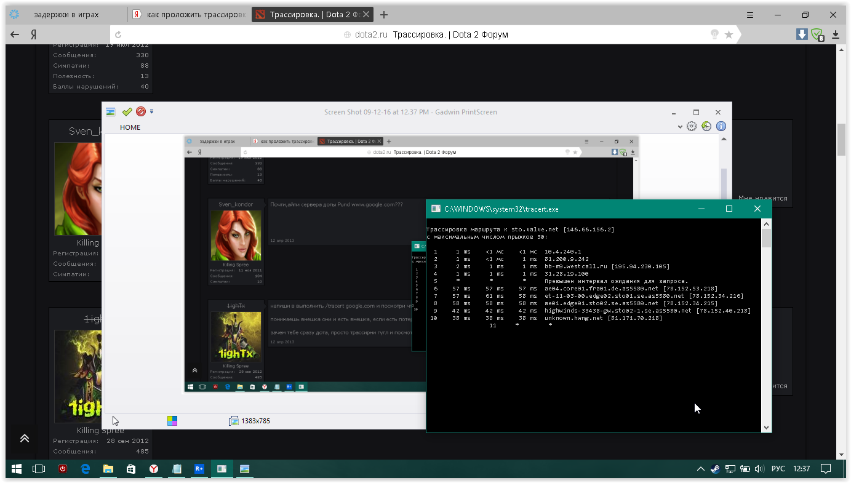Image resolution: width=851 pixels, height=483 pixels.
Task: Open the network tray icon
Action: coord(730,469)
